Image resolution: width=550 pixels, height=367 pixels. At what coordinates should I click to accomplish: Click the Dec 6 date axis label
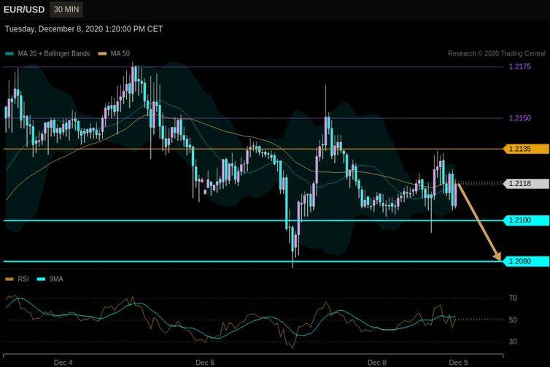[205, 362]
